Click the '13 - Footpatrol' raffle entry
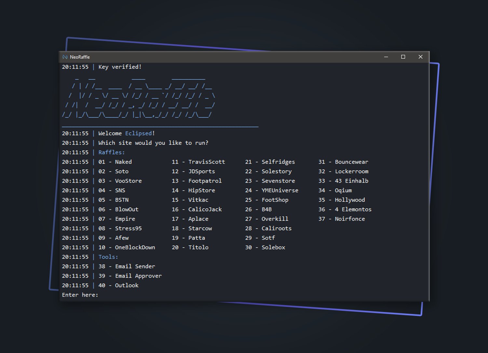The width and height of the screenshot is (488, 353). [197, 181]
